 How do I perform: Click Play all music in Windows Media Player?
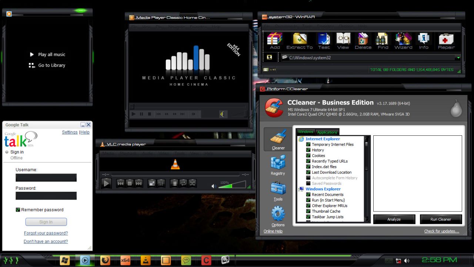(x=47, y=54)
